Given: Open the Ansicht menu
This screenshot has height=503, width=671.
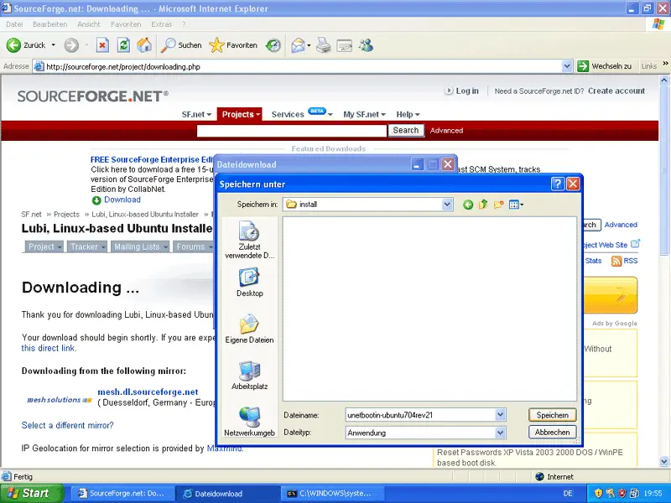Looking at the screenshot, I should pyautogui.click(x=89, y=24).
